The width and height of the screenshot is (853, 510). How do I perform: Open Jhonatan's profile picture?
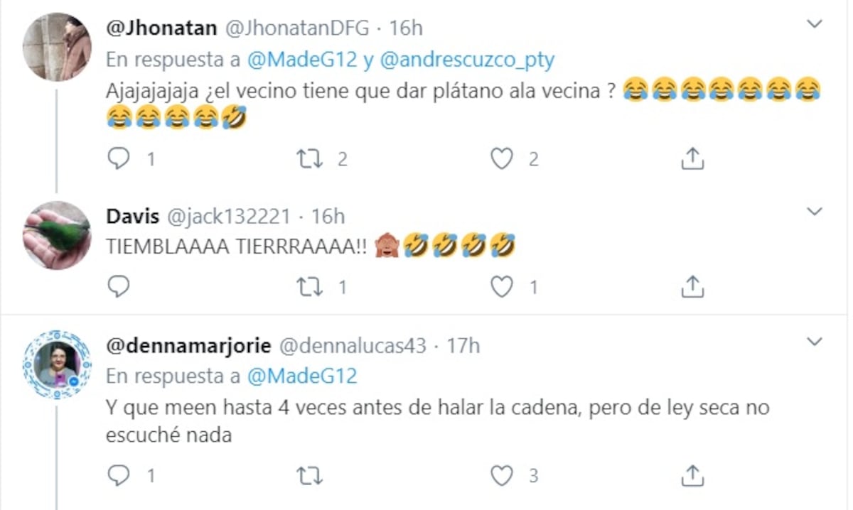(57, 47)
